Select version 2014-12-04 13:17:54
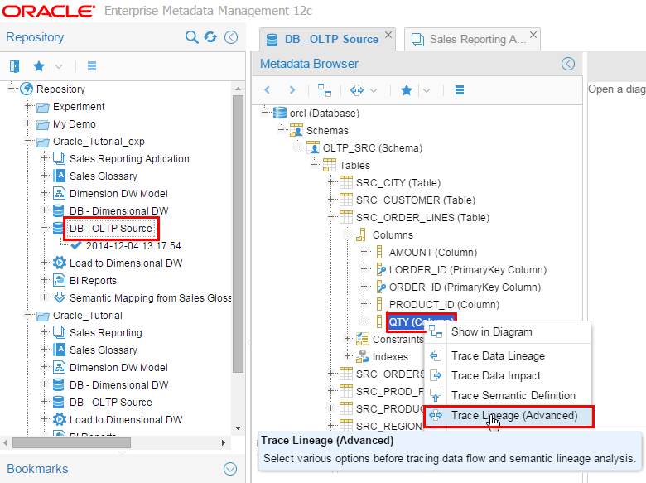The height and width of the screenshot is (483, 646). click(133, 246)
